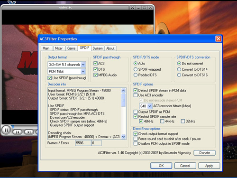Pause playback in the media player

6,130
